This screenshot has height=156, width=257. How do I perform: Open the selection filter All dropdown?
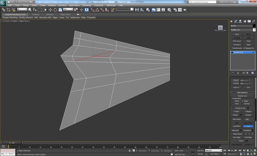pos(22,9)
